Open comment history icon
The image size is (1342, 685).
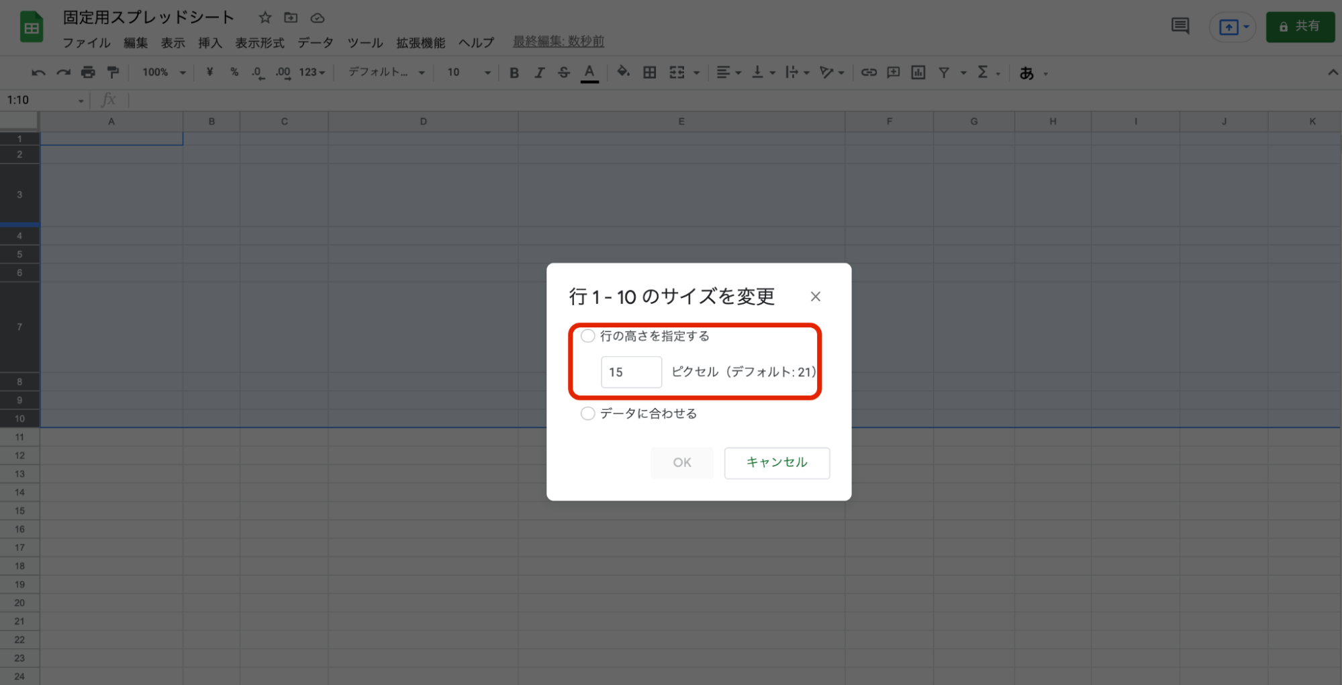[x=1180, y=26]
